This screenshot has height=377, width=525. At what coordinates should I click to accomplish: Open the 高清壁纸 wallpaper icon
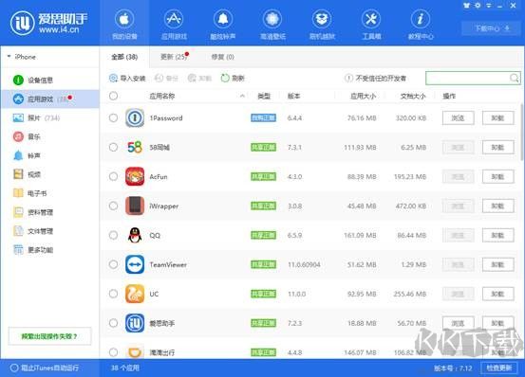(272, 19)
